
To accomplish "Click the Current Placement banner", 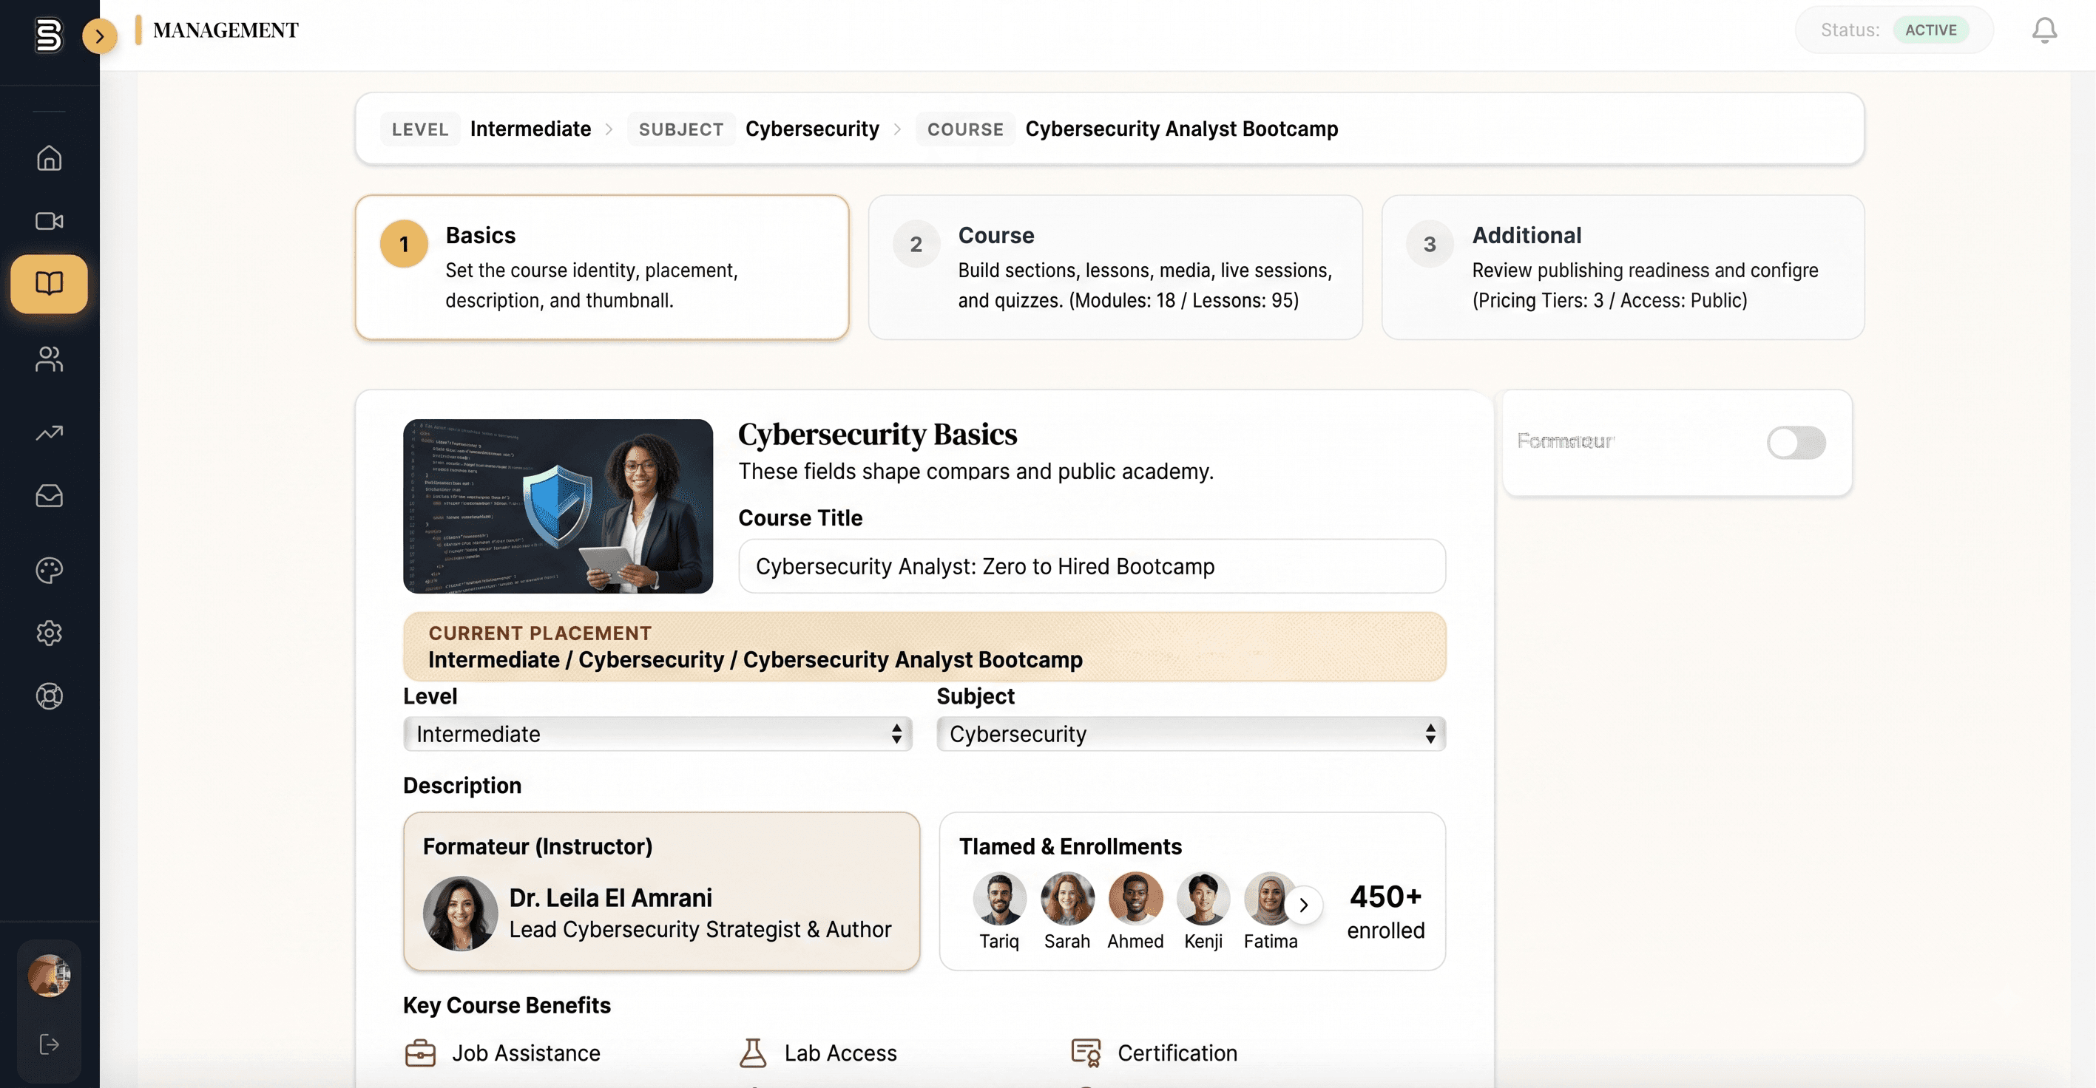I will [x=924, y=647].
